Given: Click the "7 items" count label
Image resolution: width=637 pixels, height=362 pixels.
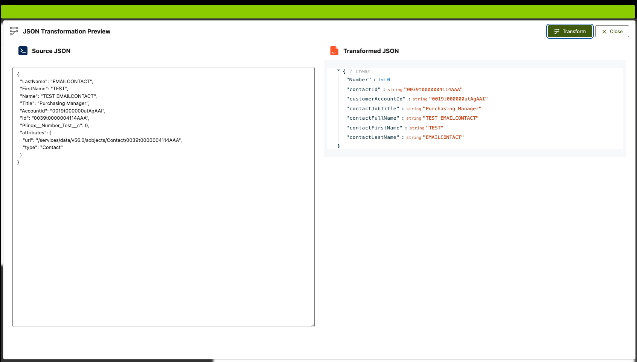Looking at the screenshot, I should 359,71.
